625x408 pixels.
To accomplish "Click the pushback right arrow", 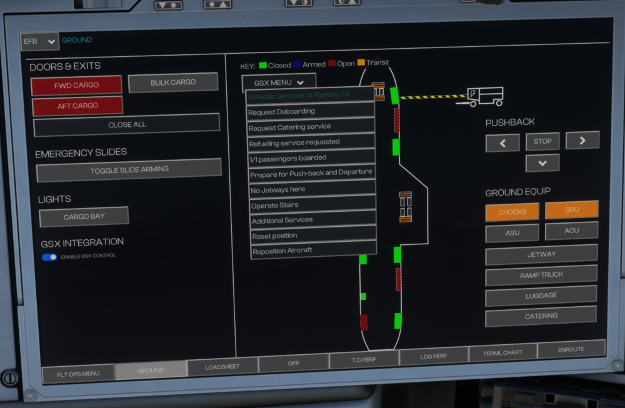I will (582, 140).
